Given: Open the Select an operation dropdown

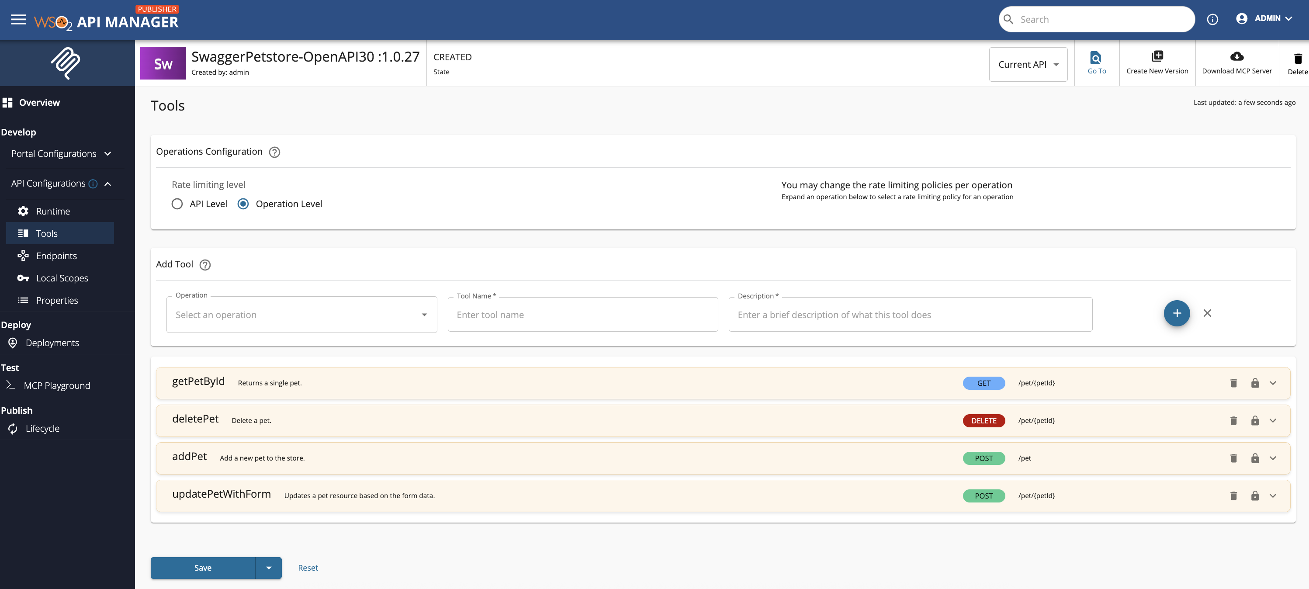Looking at the screenshot, I should (x=301, y=315).
